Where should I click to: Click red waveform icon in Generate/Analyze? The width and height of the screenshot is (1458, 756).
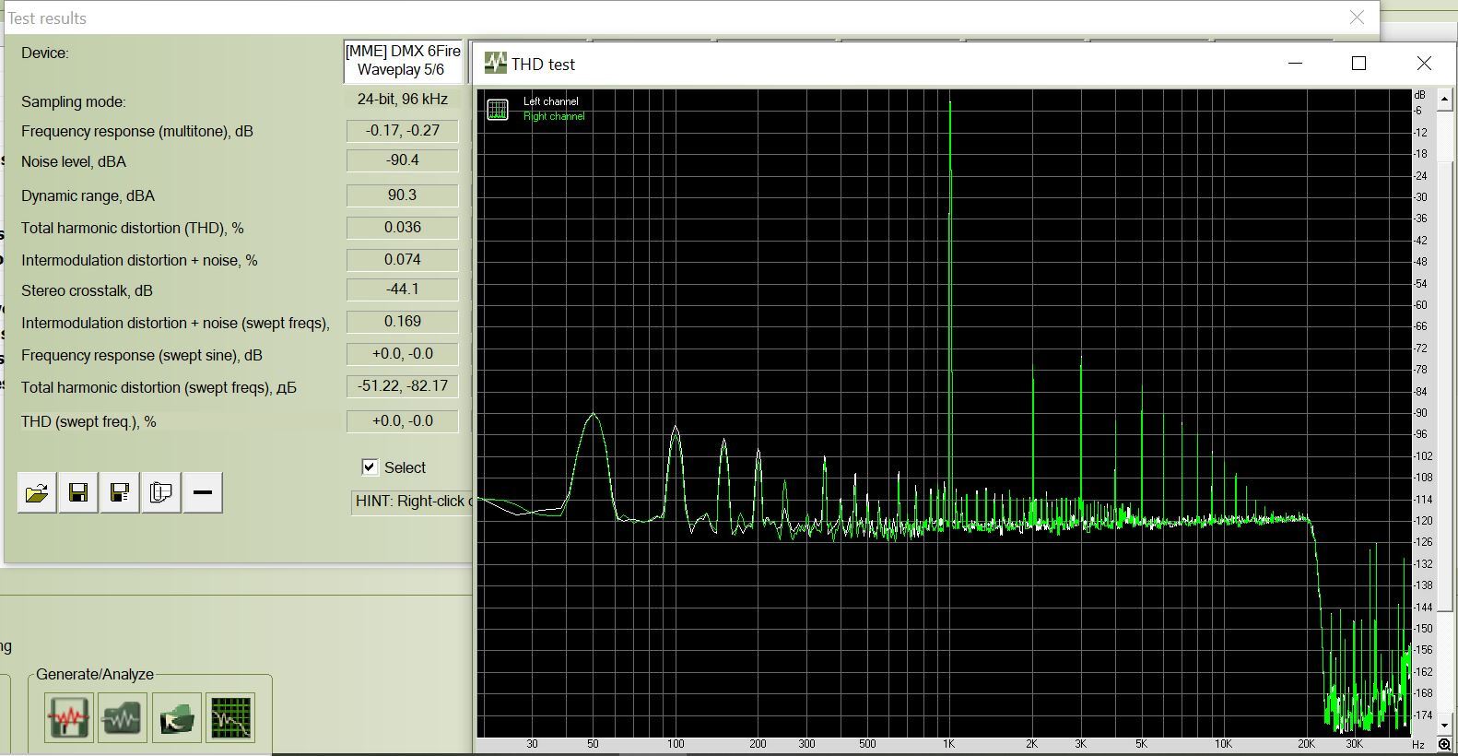69,717
